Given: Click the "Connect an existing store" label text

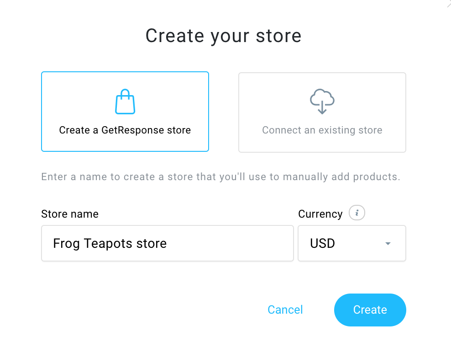Looking at the screenshot, I should coord(322,130).
